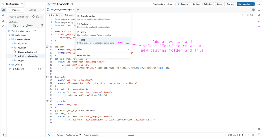262x137 pixels.
Task: Expand the explorations folder
Action: click(9, 35)
